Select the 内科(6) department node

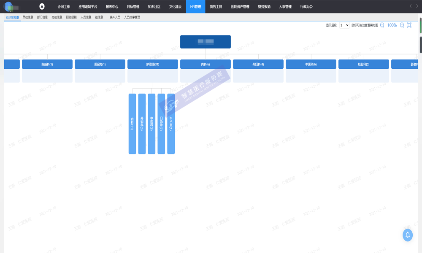206,64
